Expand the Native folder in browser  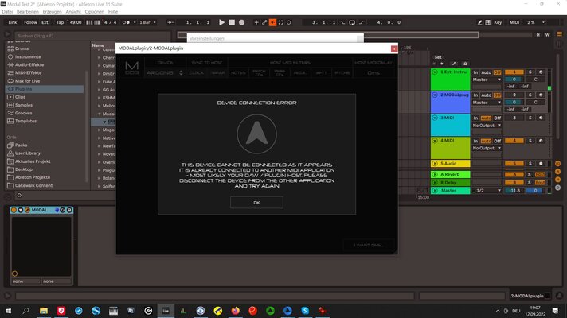coord(99,138)
